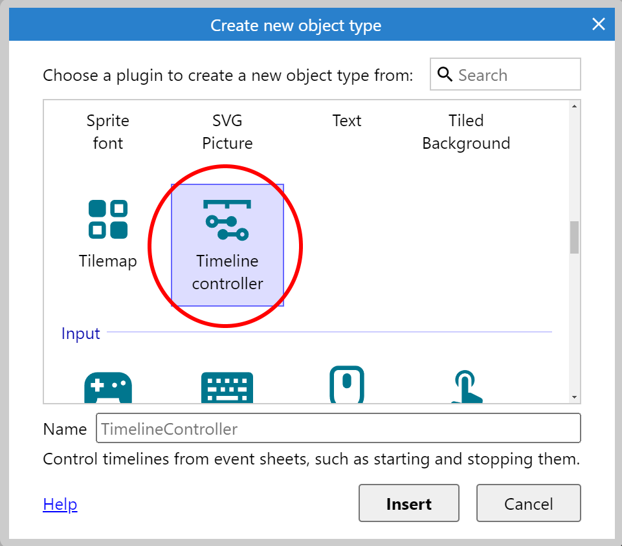This screenshot has height=546, width=622.
Task: Click the magnifier icon in the search box
Action: pyautogui.click(x=445, y=74)
